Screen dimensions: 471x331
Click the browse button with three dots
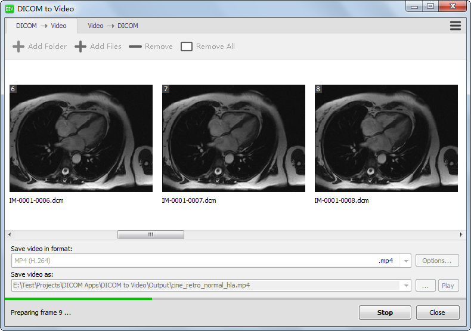click(425, 286)
